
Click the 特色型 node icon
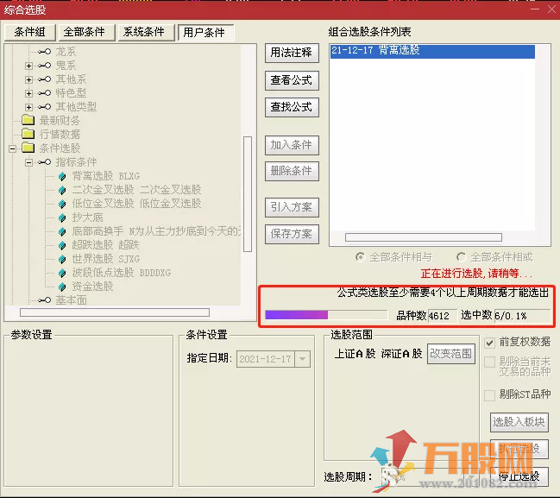coord(44,93)
